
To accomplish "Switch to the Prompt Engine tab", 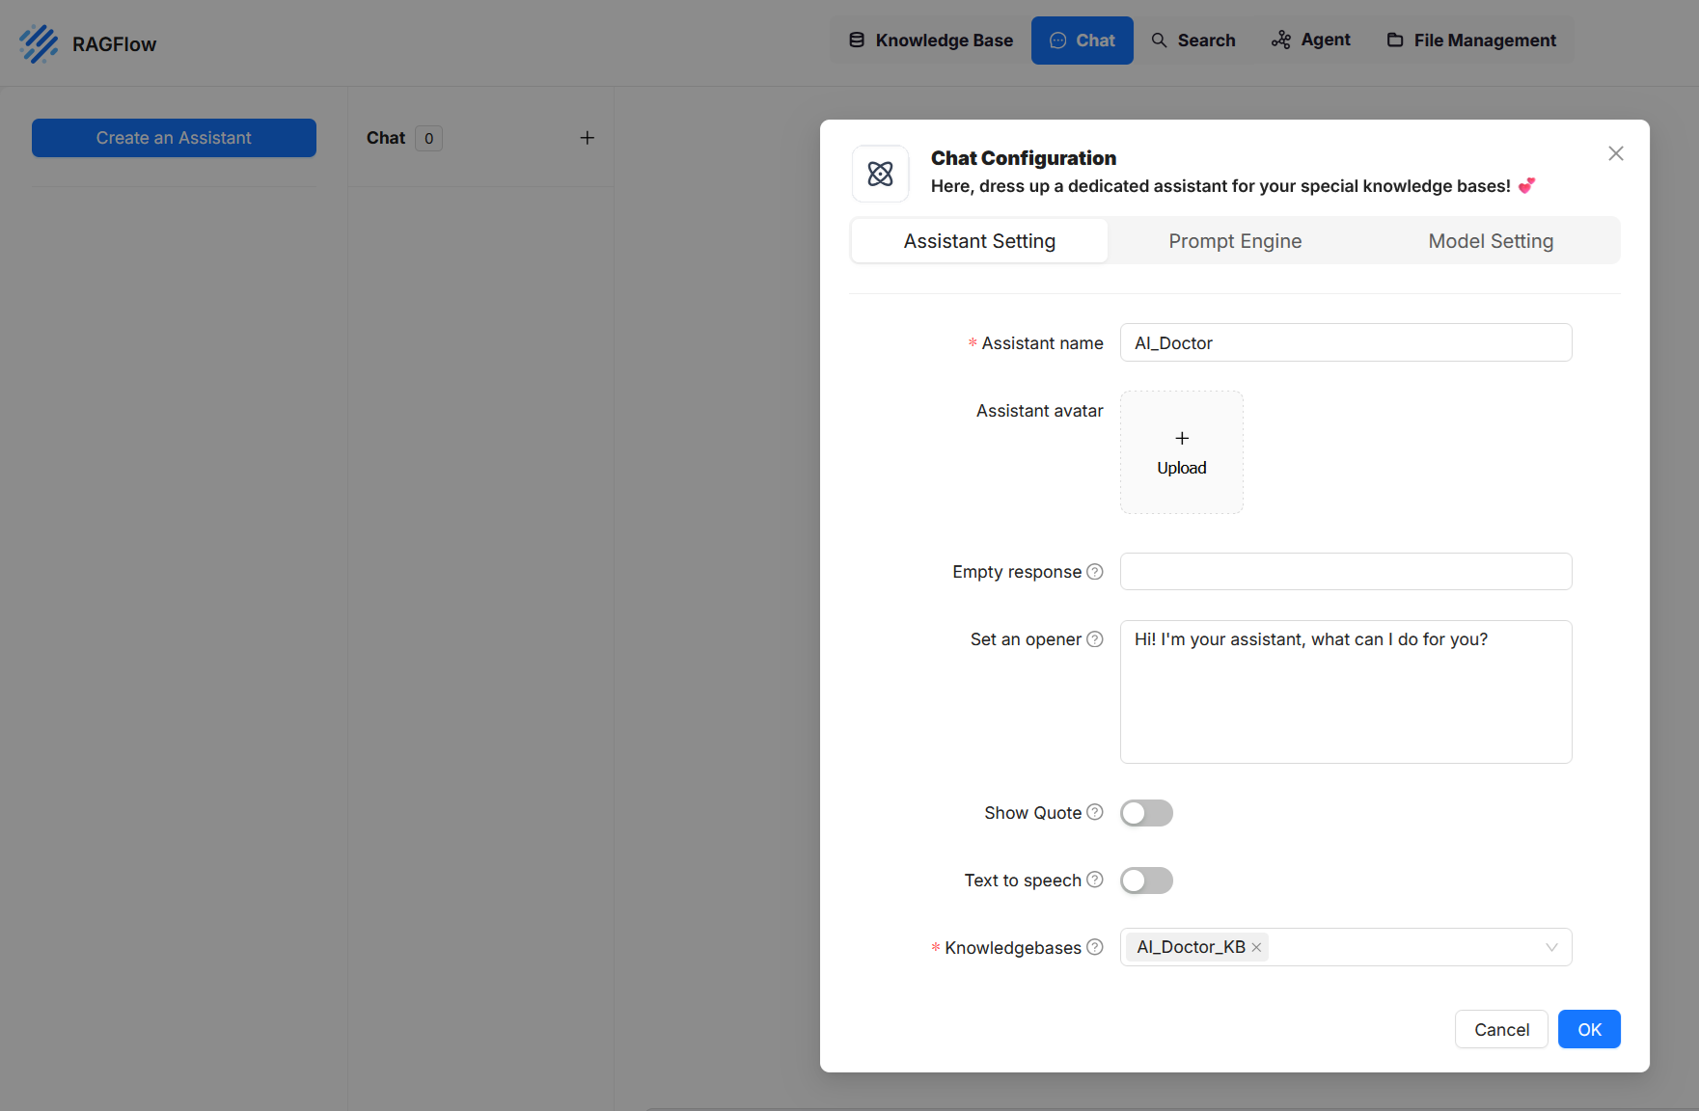I will (1235, 241).
